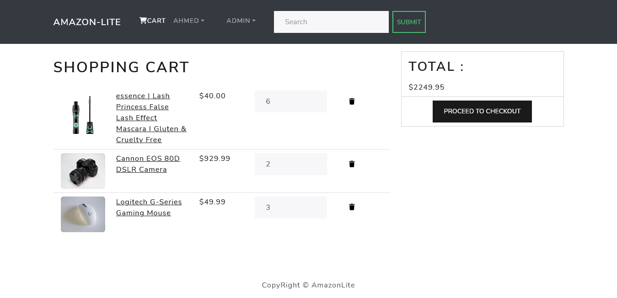Click the TOTAL : heading
The height and width of the screenshot is (298, 617).
point(436,67)
